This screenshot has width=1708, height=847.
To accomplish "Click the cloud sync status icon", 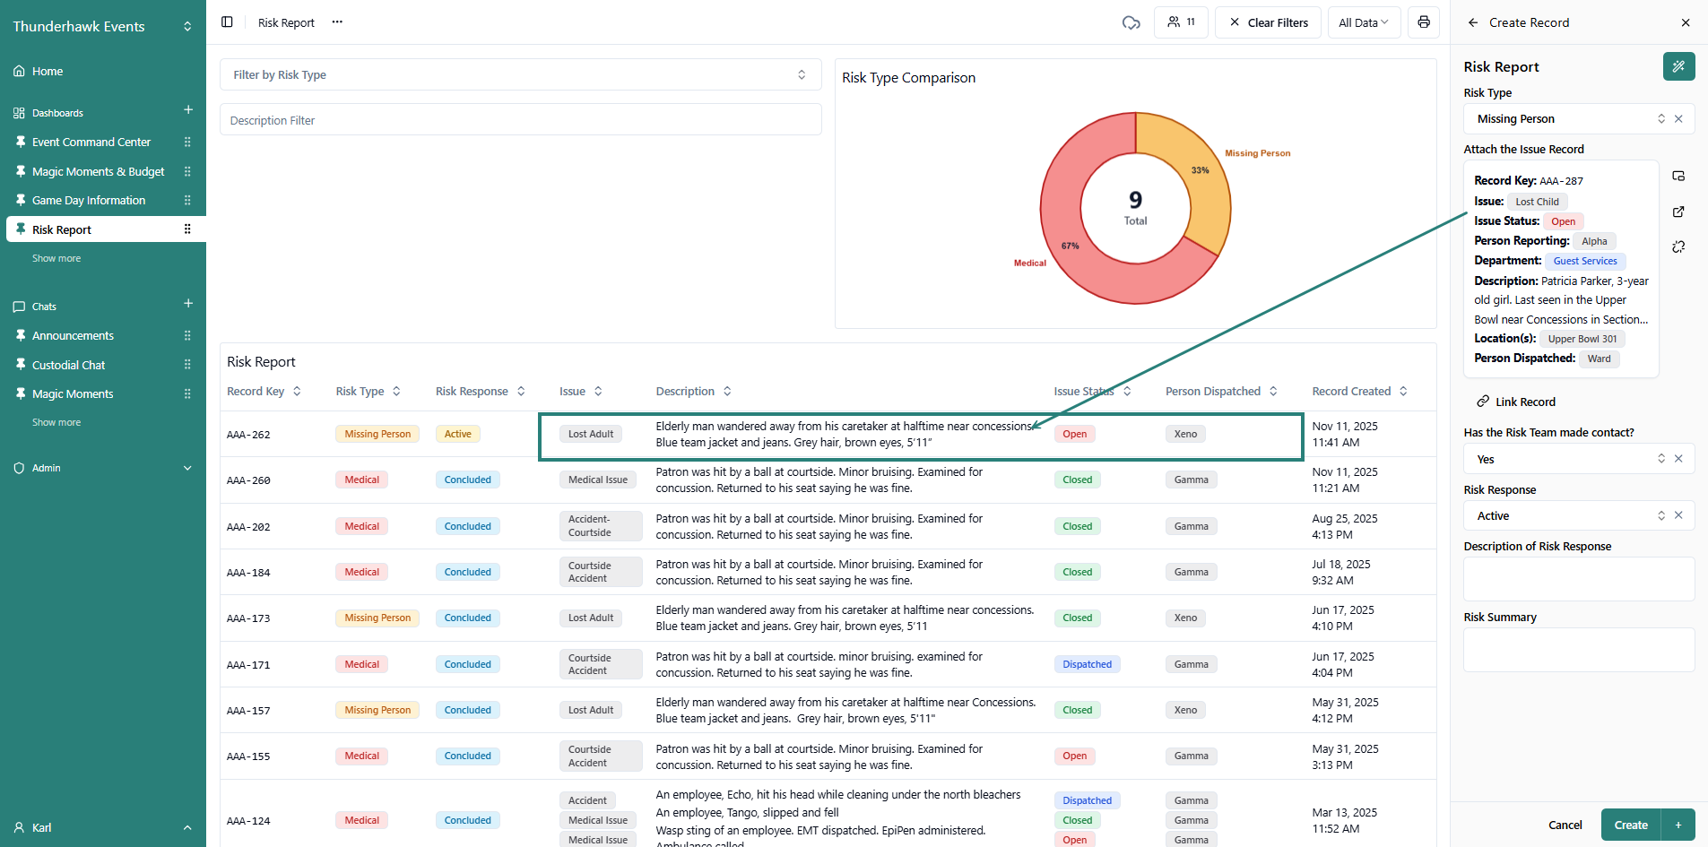I will pyautogui.click(x=1131, y=22).
